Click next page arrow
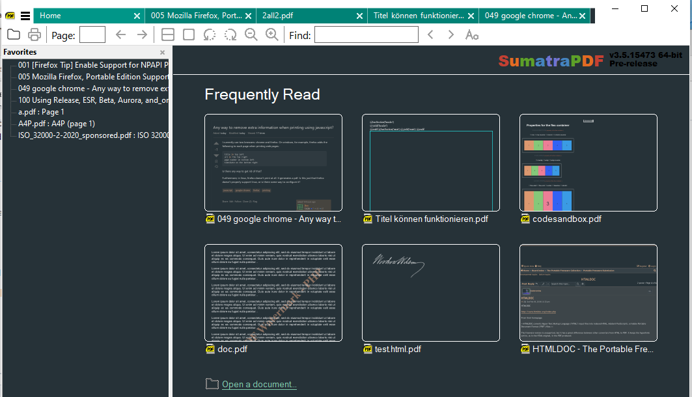This screenshot has height=397, width=692. pyautogui.click(x=142, y=35)
